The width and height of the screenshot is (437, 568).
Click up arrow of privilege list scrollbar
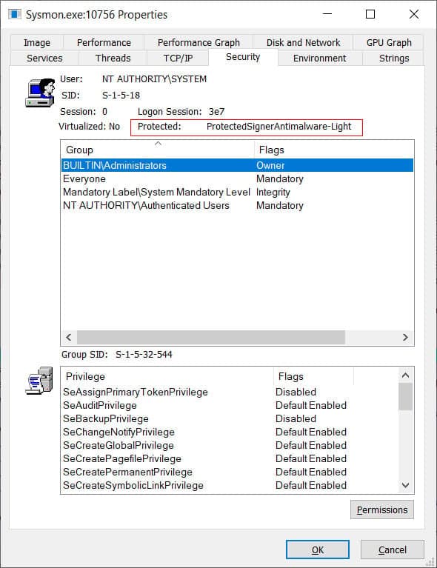click(x=405, y=375)
